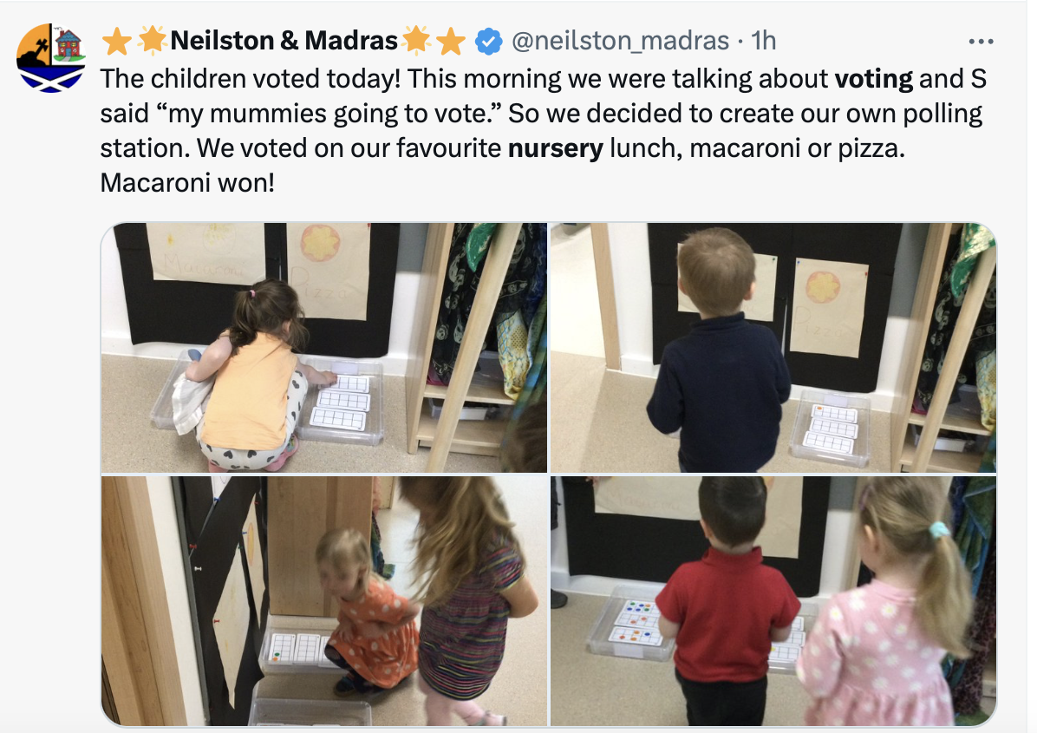Click the Neilston & Madras display name
The height and width of the screenshot is (733, 1037).
pyautogui.click(x=284, y=41)
